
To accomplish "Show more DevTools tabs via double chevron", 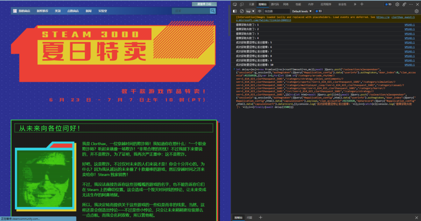I will pyautogui.click(x=355, y=4).
